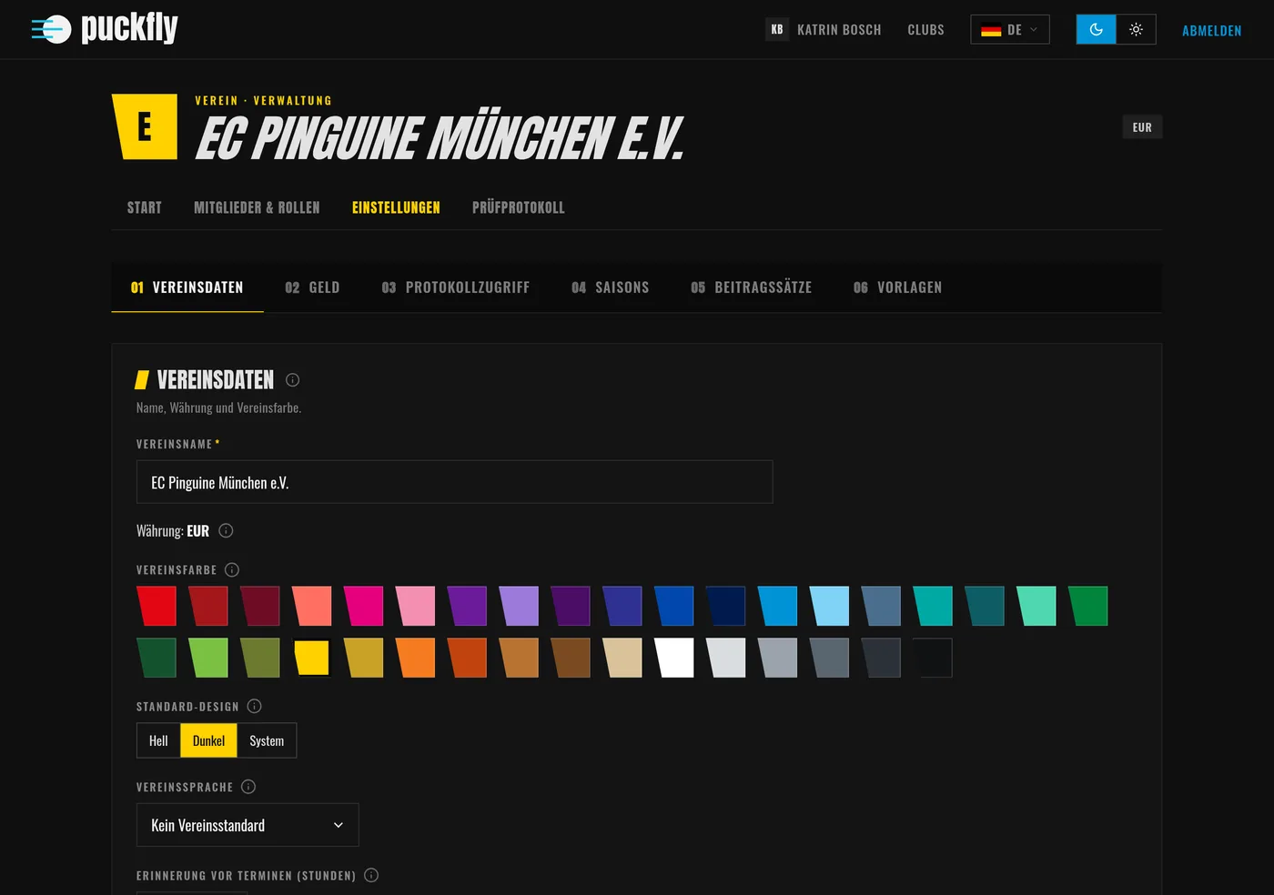Open info icon next to Vereinsdaten heading

[x=292, y=380]
